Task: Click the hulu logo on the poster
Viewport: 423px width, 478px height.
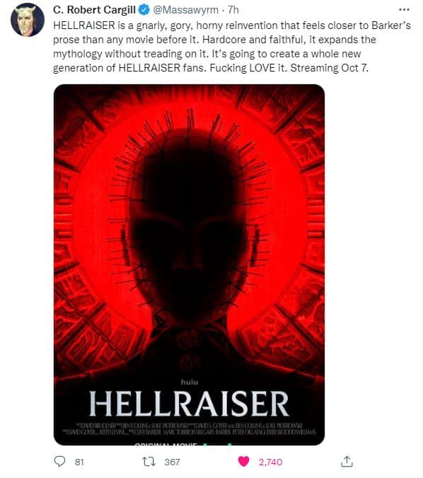Action: [x=190, y=382]
